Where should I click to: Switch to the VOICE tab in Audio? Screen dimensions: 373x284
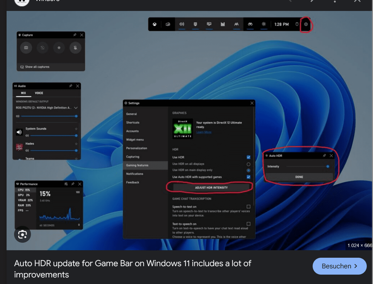tap(39, 93)
